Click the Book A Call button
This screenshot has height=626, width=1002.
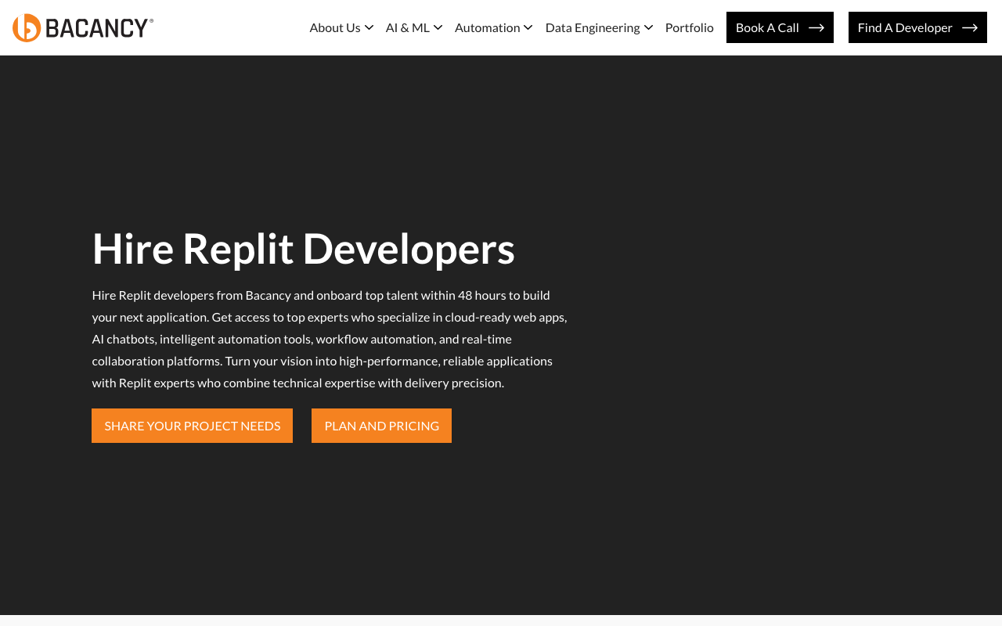click(780, 27)
